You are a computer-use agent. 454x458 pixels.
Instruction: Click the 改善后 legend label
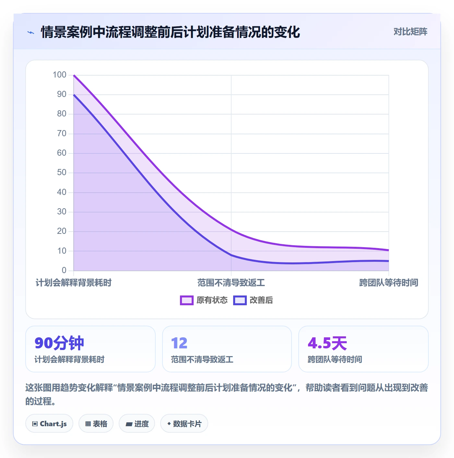pyautogui.click(x=261, y=300)
